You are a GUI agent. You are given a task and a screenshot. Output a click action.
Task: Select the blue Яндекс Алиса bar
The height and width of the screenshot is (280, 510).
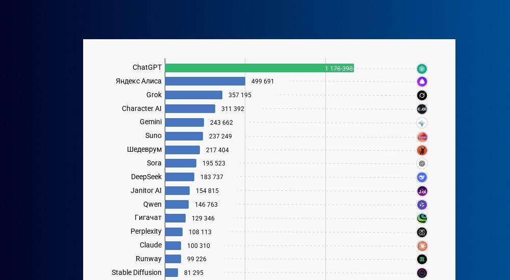[x=205, y=81]
